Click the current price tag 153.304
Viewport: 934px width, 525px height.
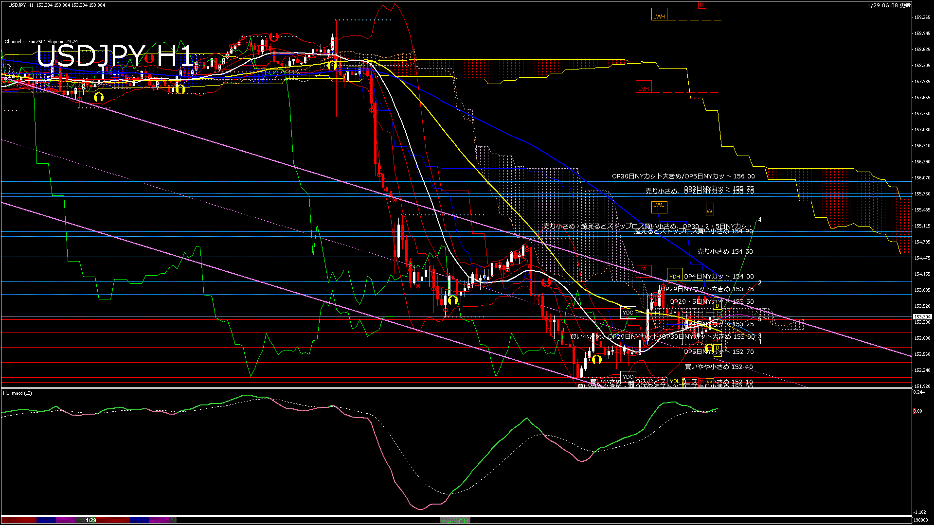pos(921,316)
